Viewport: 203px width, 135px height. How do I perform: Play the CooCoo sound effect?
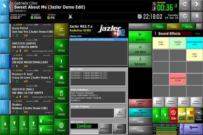(x=178, y=43)
